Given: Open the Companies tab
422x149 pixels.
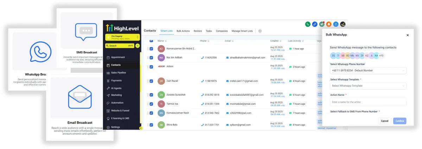Looking at the screenshot, I should click(x=222, y=31).
